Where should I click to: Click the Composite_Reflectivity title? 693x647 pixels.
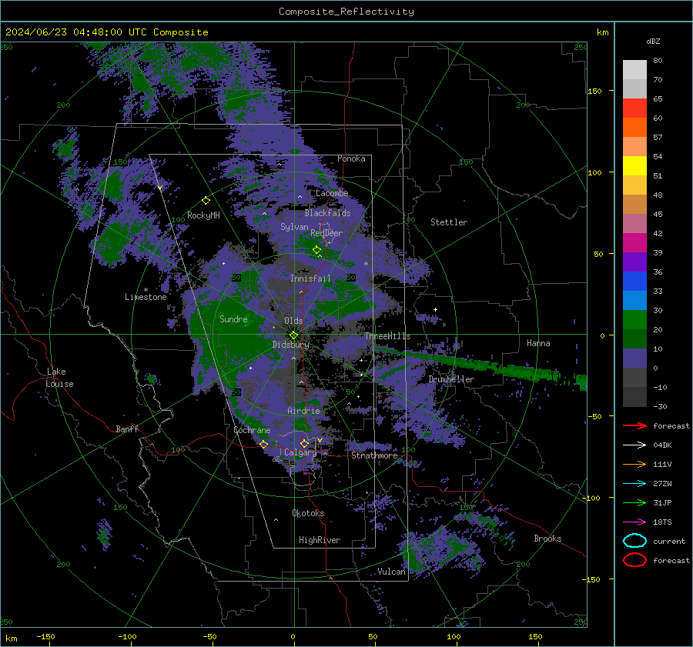click(346, 12)
